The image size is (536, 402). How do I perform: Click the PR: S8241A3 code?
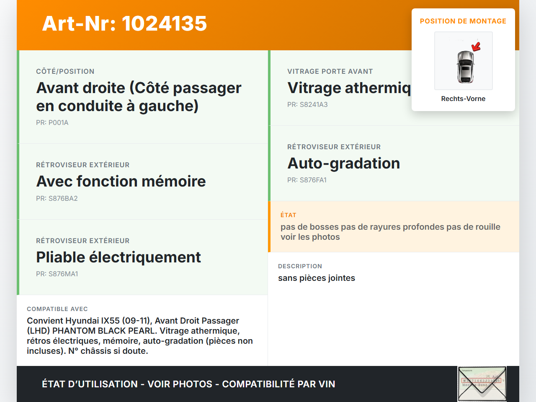click(x=307, y=104)
